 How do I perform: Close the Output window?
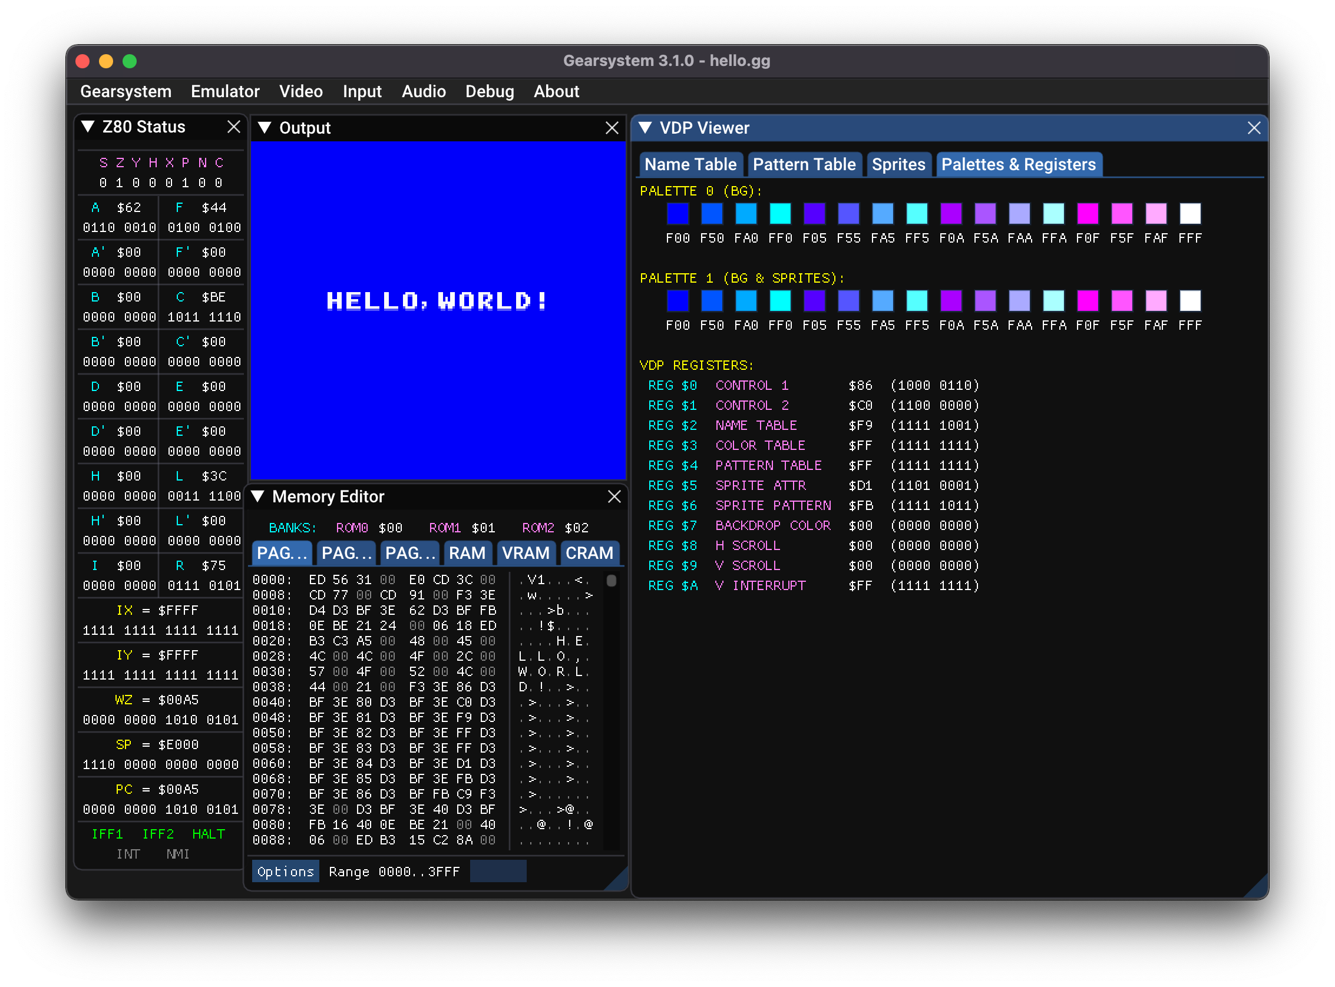pos(612,128)
